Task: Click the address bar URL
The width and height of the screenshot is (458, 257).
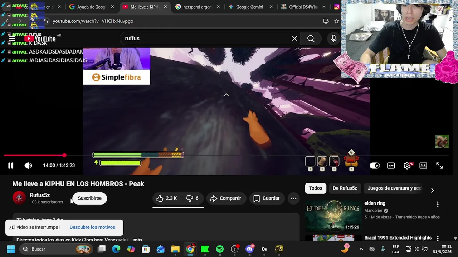Action: point(93,21)
